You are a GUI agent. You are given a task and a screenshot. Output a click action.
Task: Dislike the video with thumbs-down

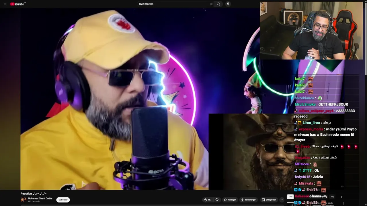pyautogui.click(x=217, y=200)
